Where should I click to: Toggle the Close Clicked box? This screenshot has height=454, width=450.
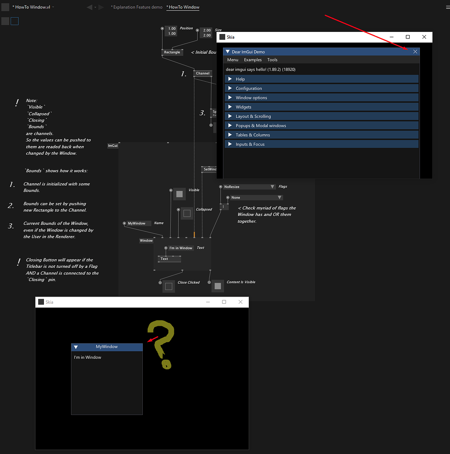(168, 286)
